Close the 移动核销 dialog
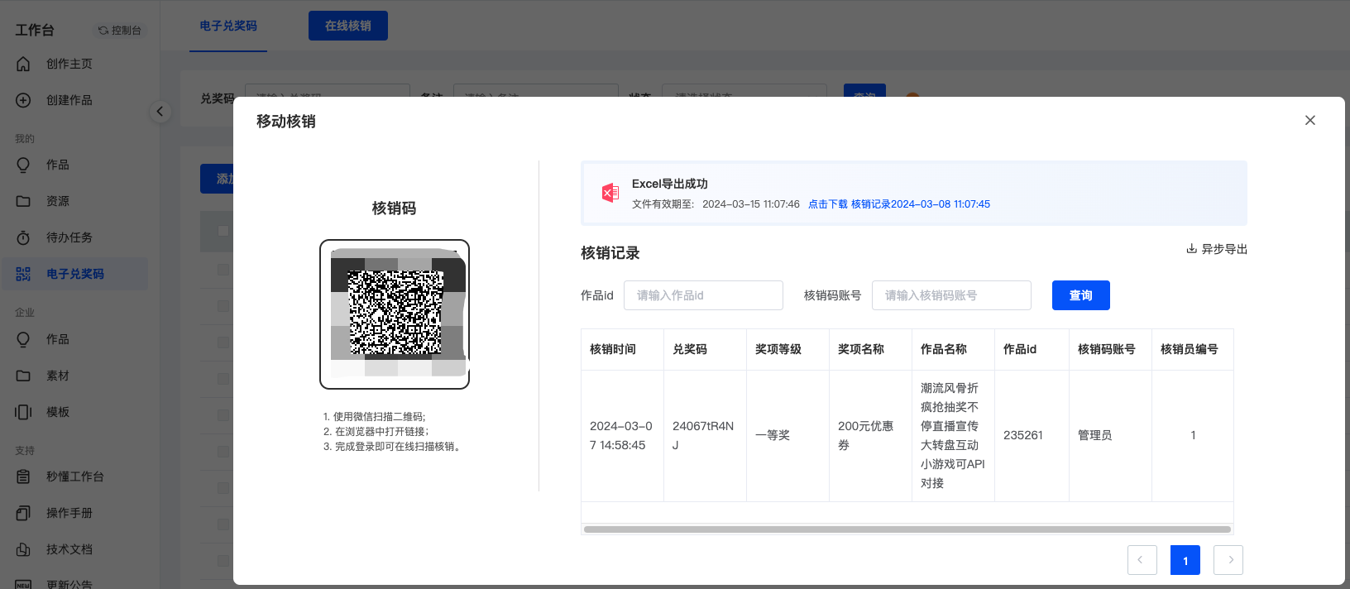 (x=1310, y=121)
